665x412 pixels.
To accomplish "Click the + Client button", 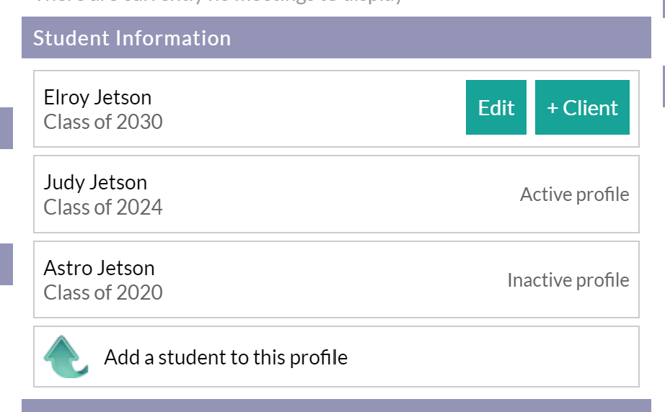I will click(582, 107).
